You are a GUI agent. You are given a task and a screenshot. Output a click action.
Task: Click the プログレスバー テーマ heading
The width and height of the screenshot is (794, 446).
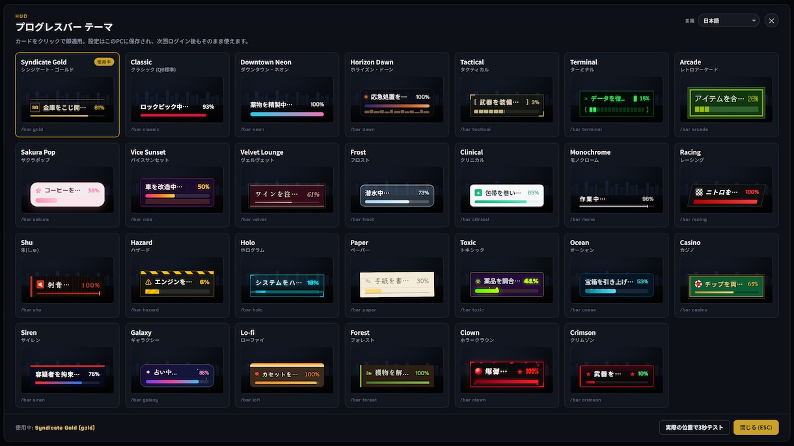[64, 27]
